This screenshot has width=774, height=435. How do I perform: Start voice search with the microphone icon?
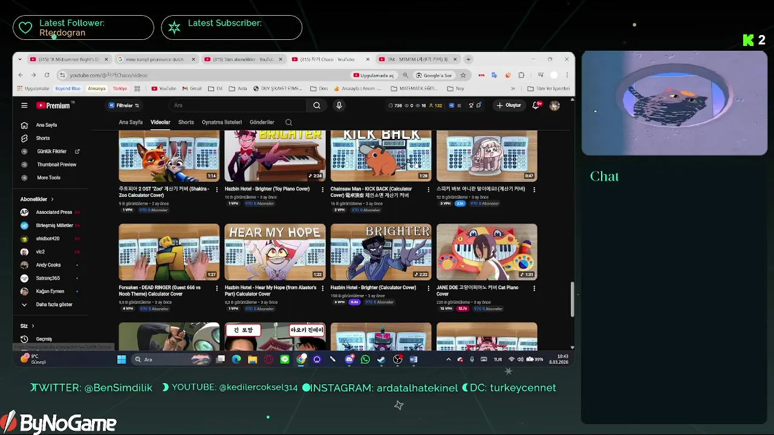point(339,105)
